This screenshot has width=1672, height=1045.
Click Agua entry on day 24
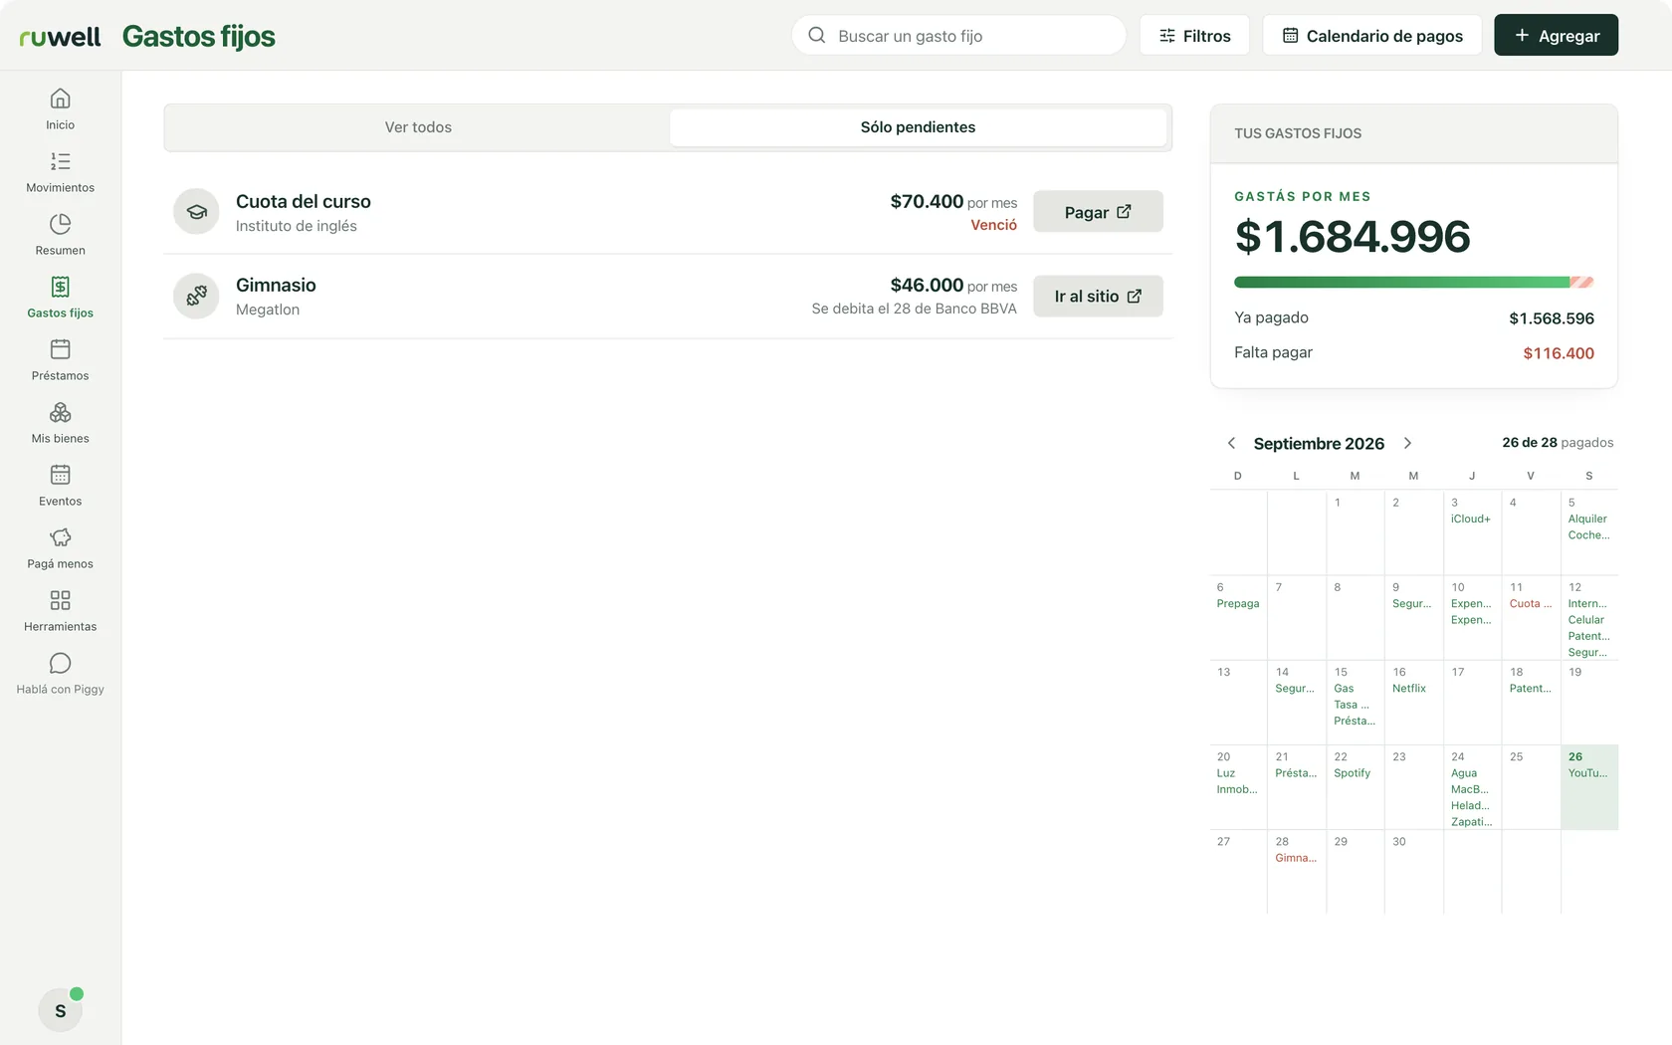1464,773
